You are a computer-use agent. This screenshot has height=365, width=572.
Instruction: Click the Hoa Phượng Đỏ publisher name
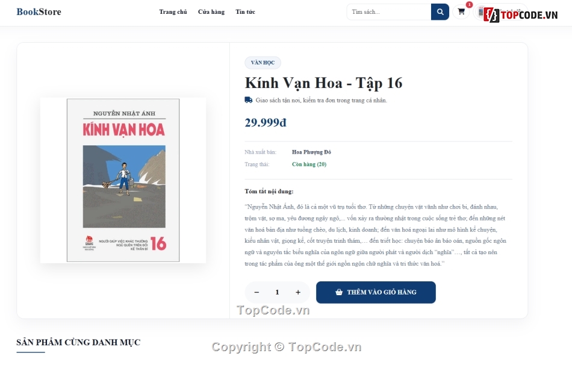point(311,152)
